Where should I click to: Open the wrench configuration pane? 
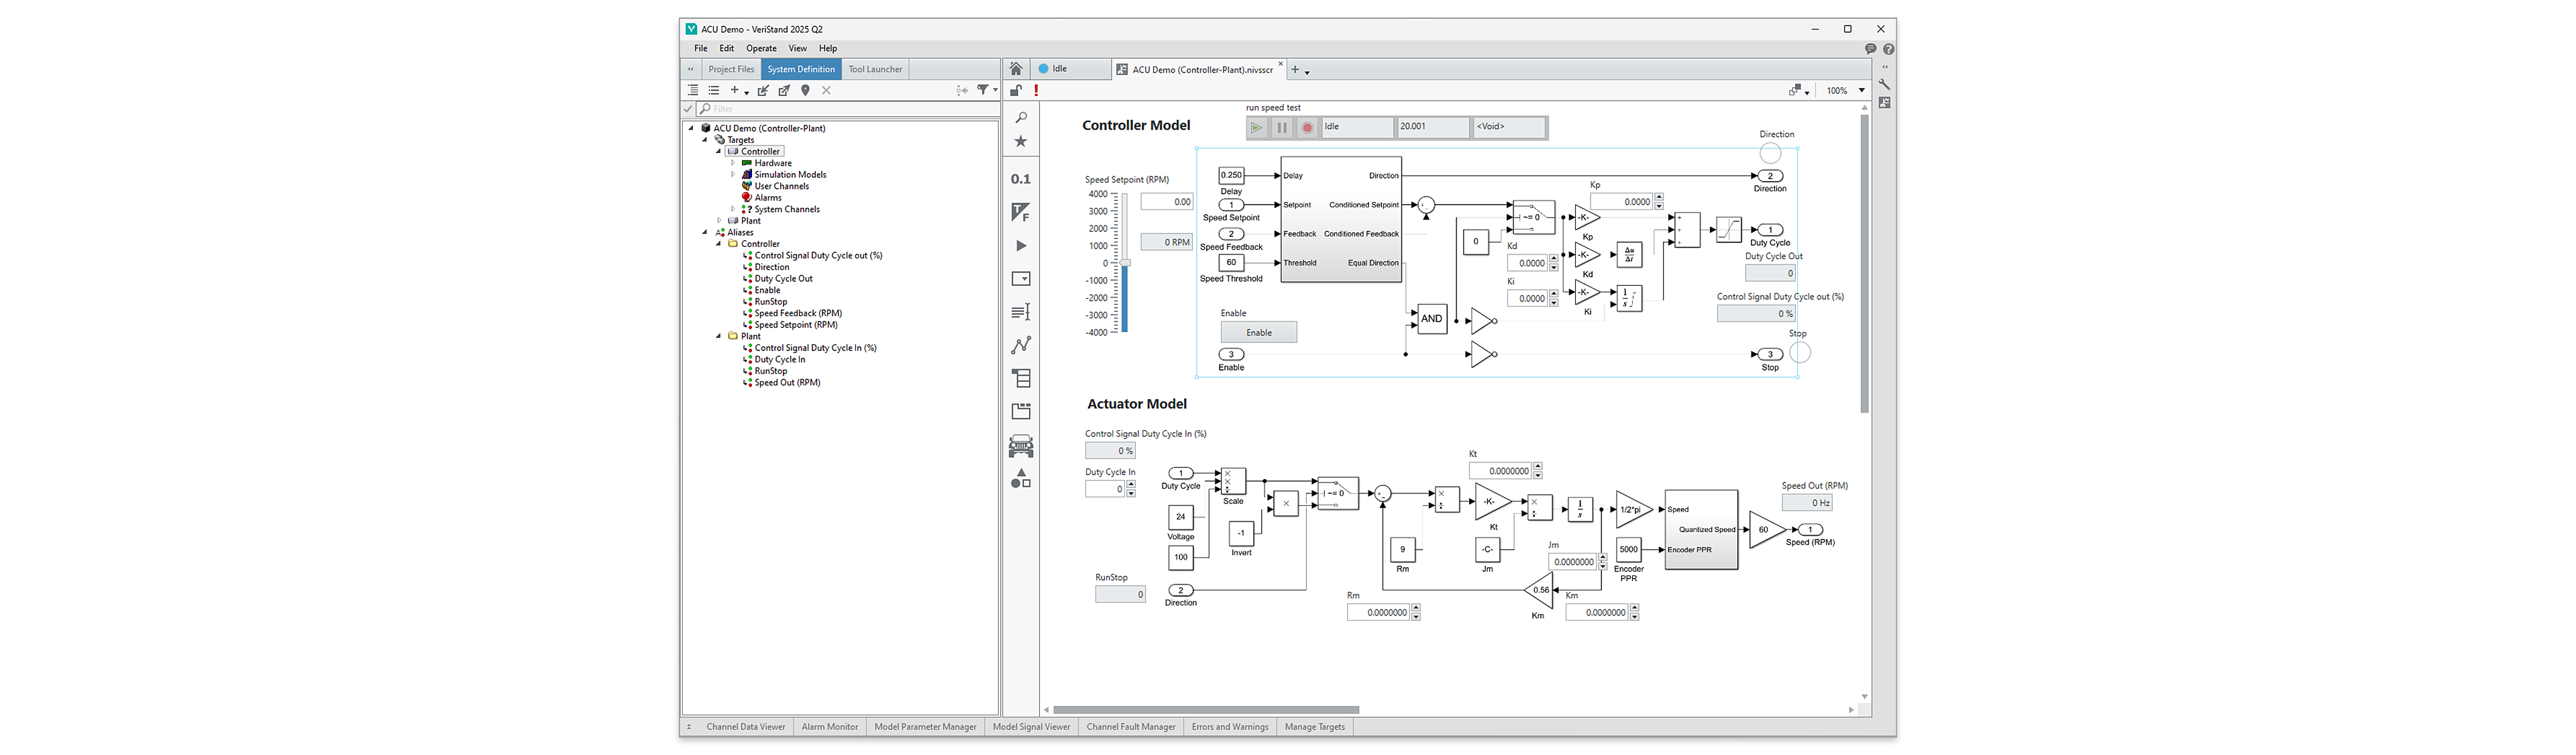(x=1884, y=85)
